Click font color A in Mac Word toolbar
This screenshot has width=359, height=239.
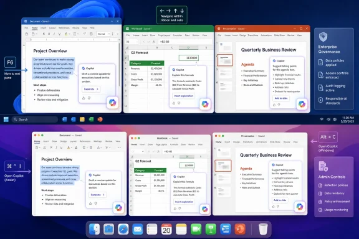pos(68,148)
